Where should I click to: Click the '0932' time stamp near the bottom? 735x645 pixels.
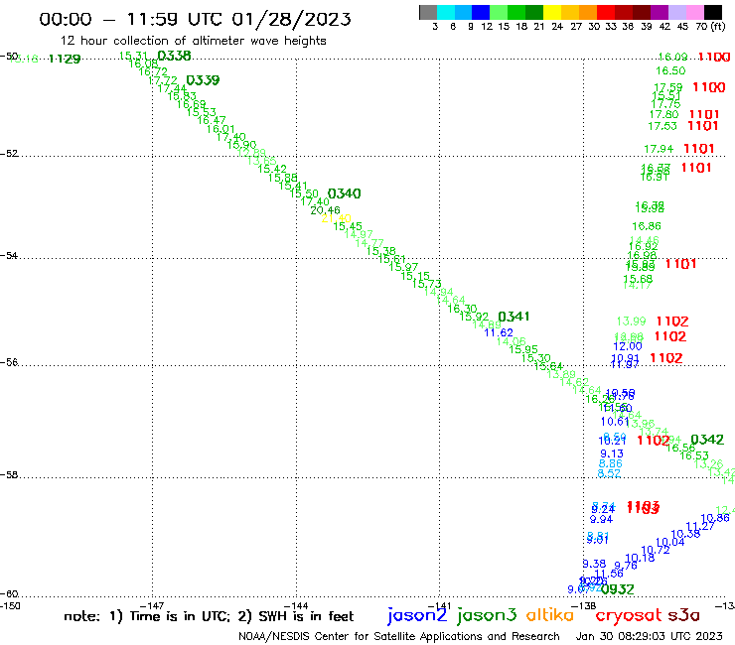(x=618, y=589)
